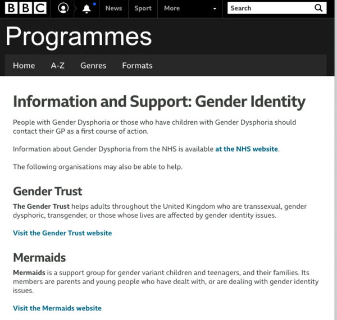This screenshot has width=337, height=320.
Task: Go to Sport in the top bar
Action: [x=143, y=8]
